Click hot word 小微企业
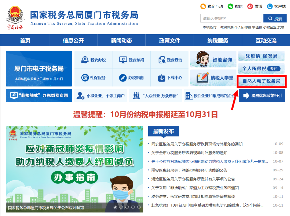 click(x=270, y=27)
